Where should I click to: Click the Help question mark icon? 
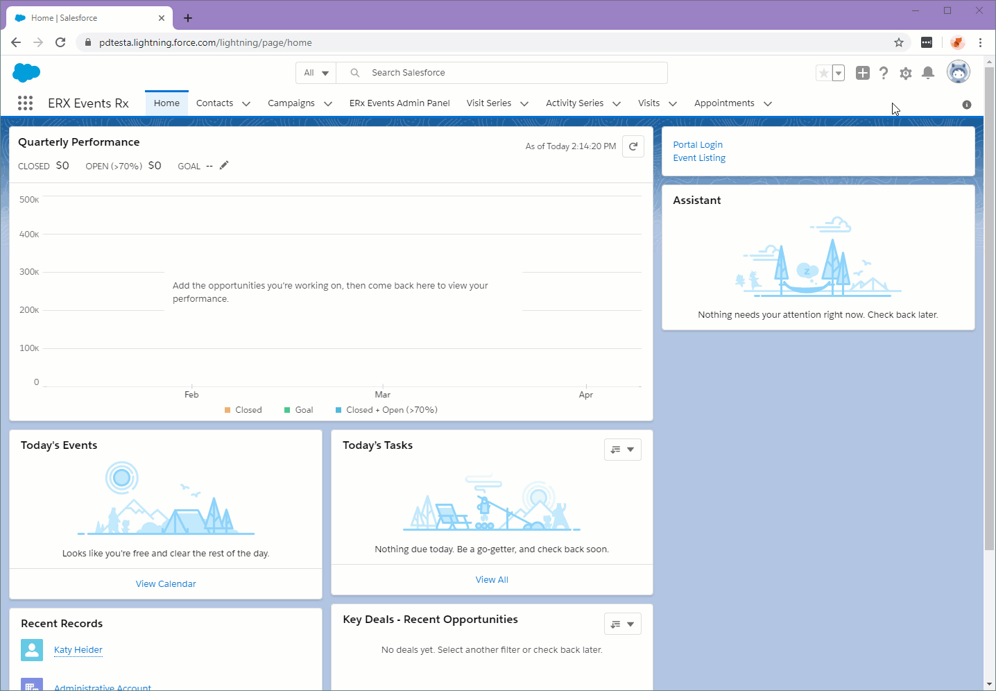click(884, 73)
